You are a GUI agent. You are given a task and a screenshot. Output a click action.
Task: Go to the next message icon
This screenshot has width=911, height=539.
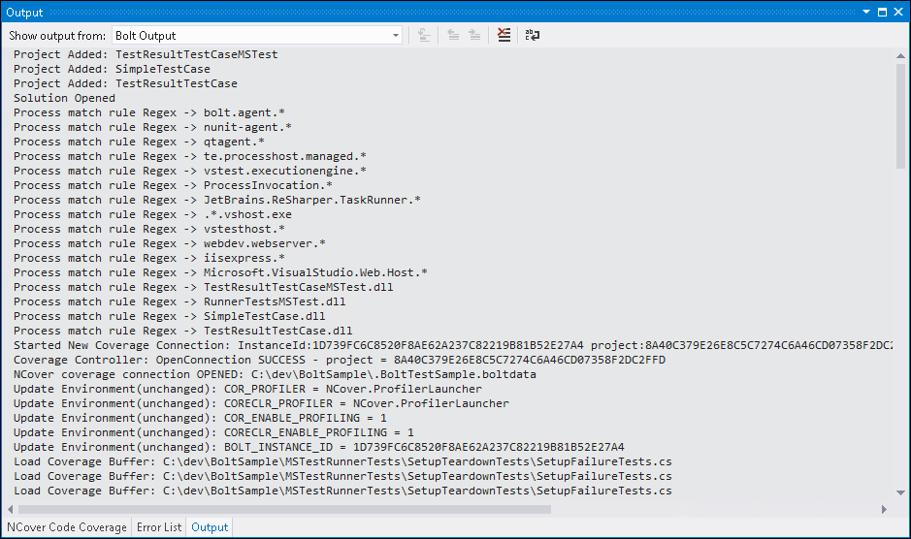[473, 35]
